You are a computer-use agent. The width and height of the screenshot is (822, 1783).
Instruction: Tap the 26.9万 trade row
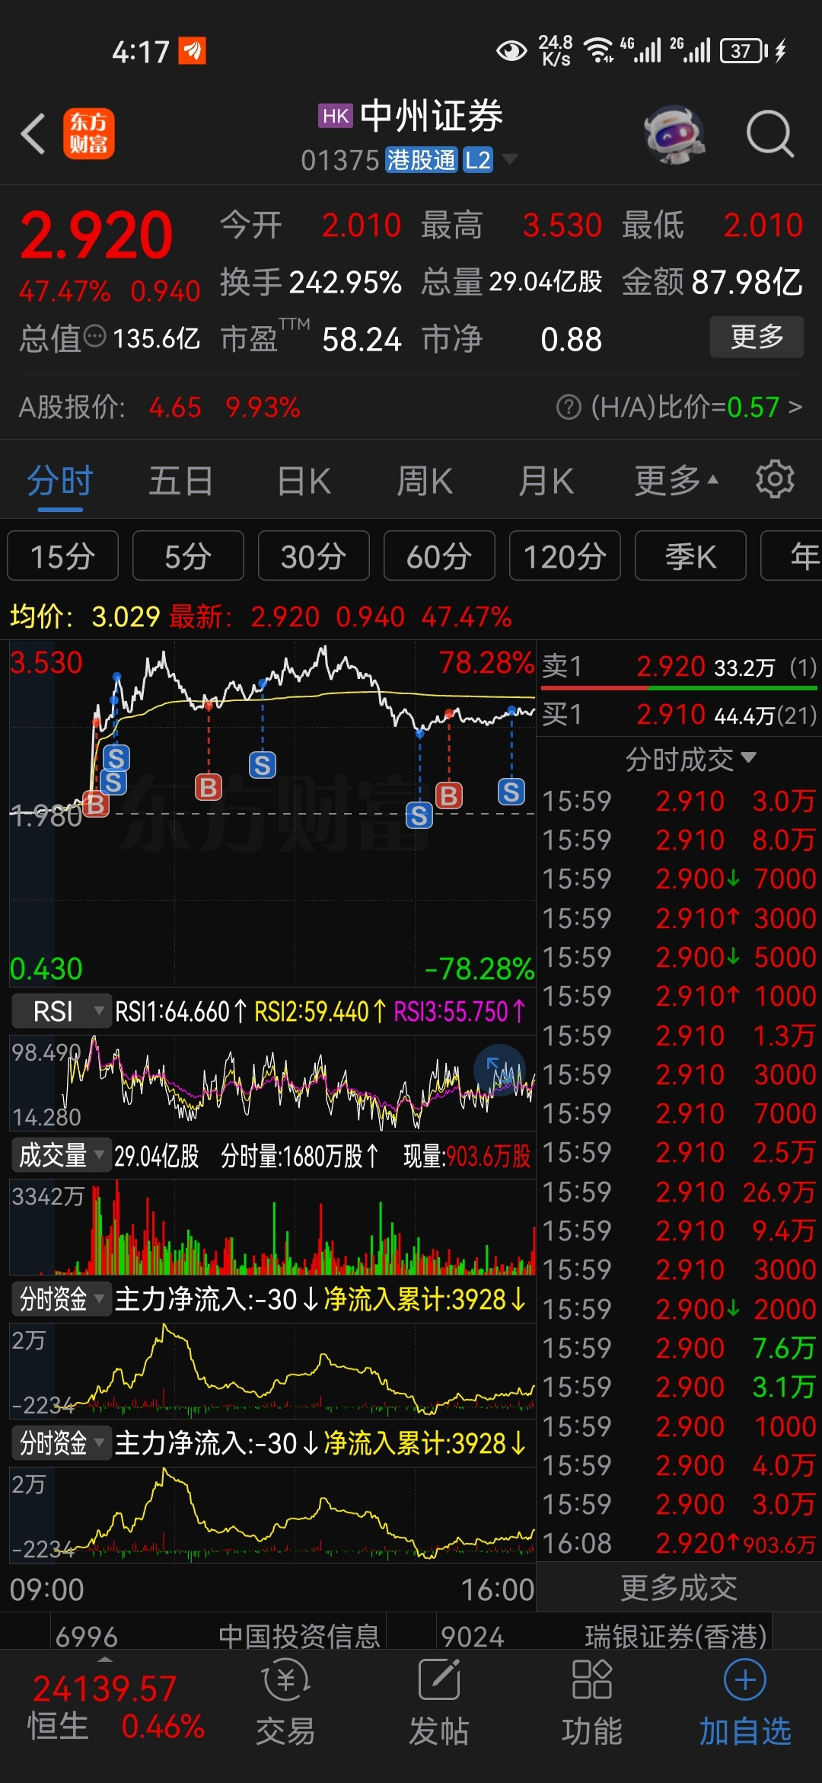[x=679, y=1192]
